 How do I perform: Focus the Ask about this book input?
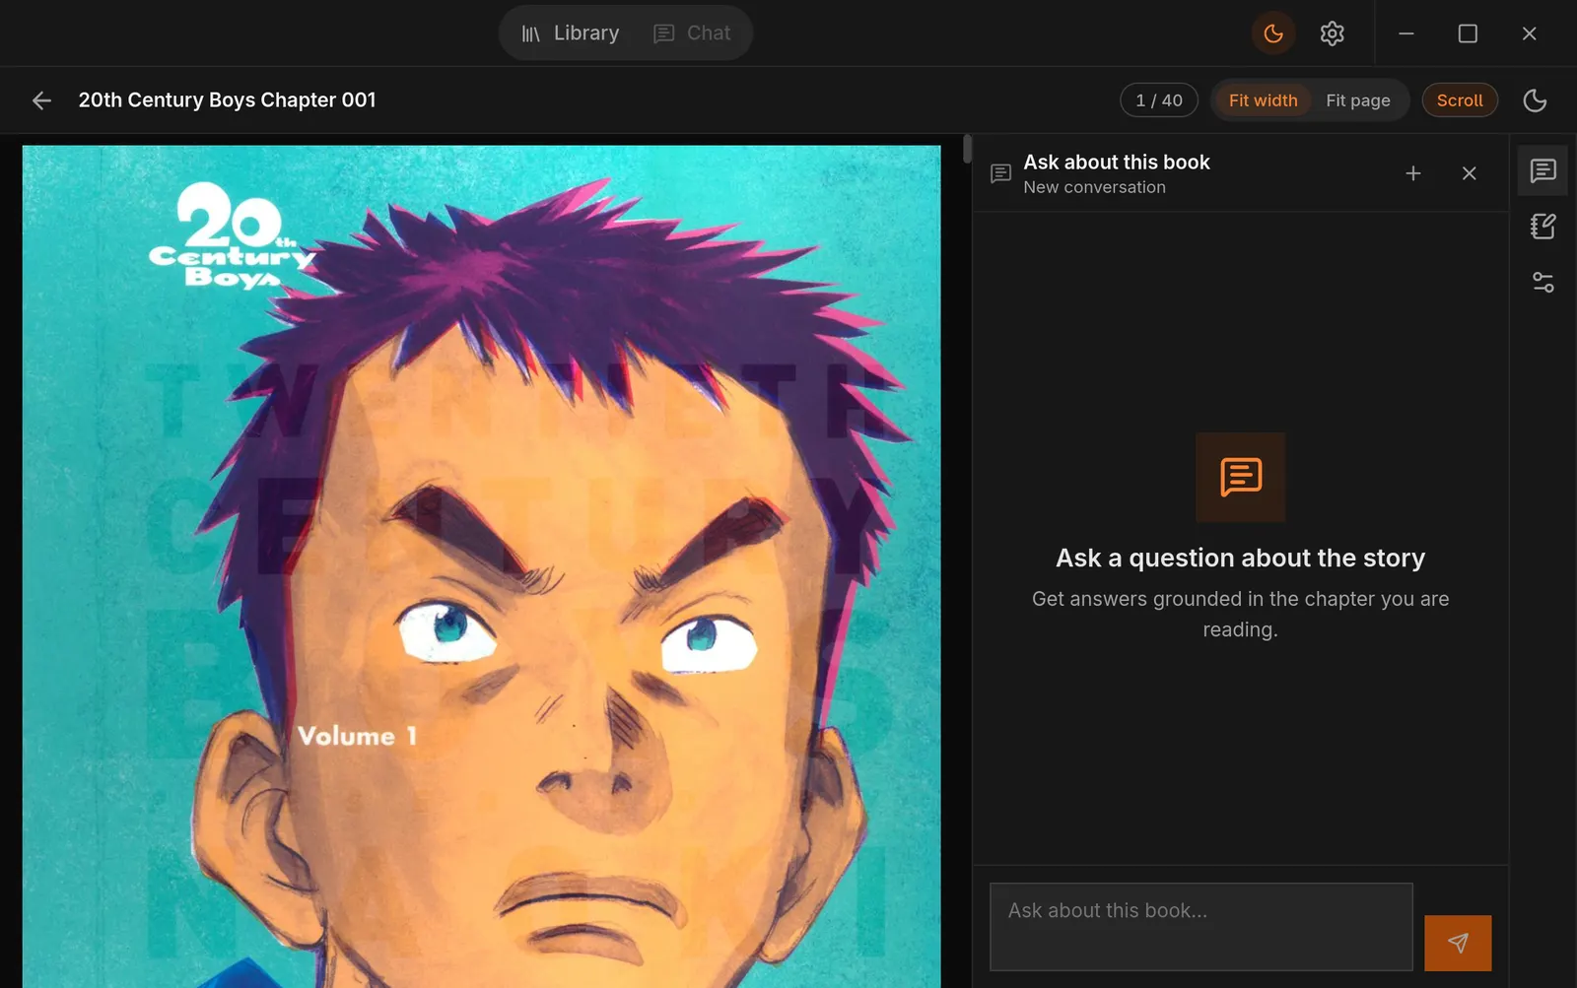click(x=1200, y=927)
